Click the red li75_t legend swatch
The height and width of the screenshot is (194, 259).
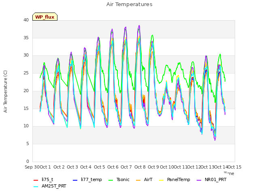click(x=36, y=180)
